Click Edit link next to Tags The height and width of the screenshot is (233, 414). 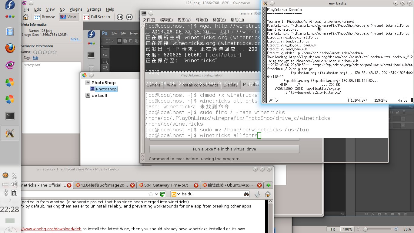tap(35, 58)
